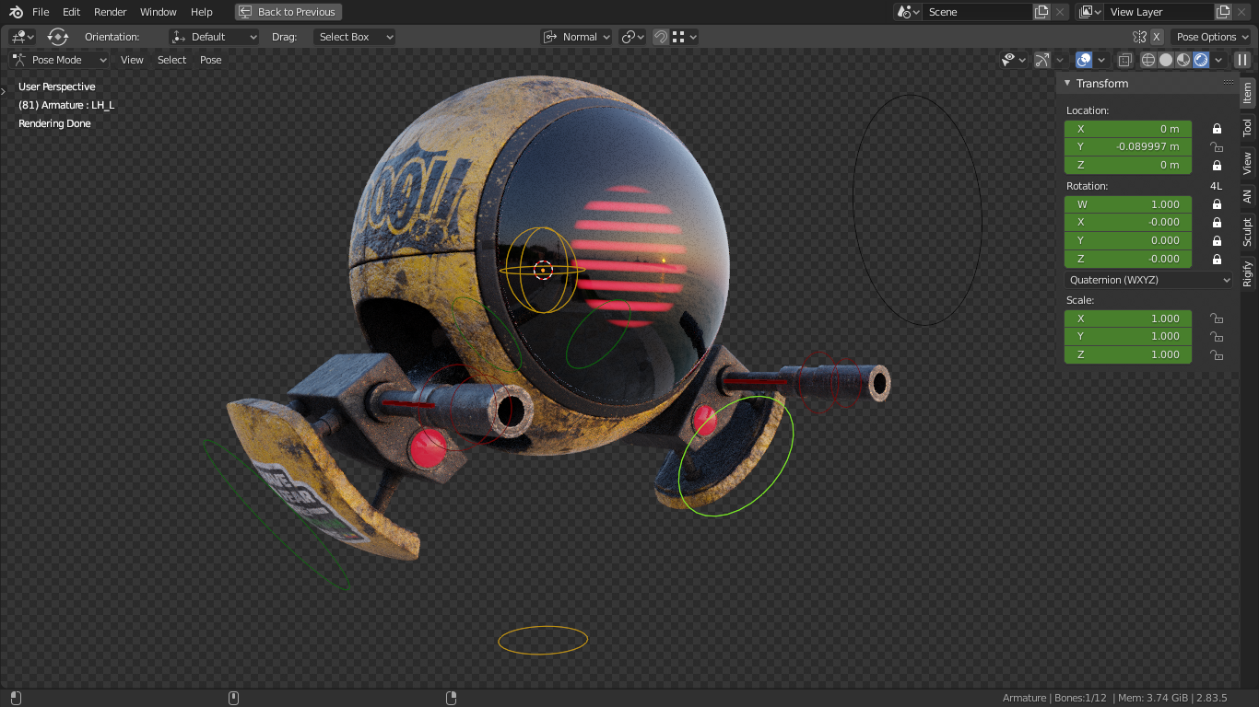
Task: Toggle viewport overlays visibility
Action: coord(1084,60)
